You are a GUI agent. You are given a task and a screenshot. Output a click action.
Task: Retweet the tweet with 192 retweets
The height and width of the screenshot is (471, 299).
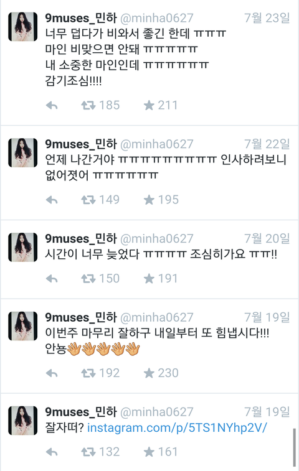coord(88,373)
